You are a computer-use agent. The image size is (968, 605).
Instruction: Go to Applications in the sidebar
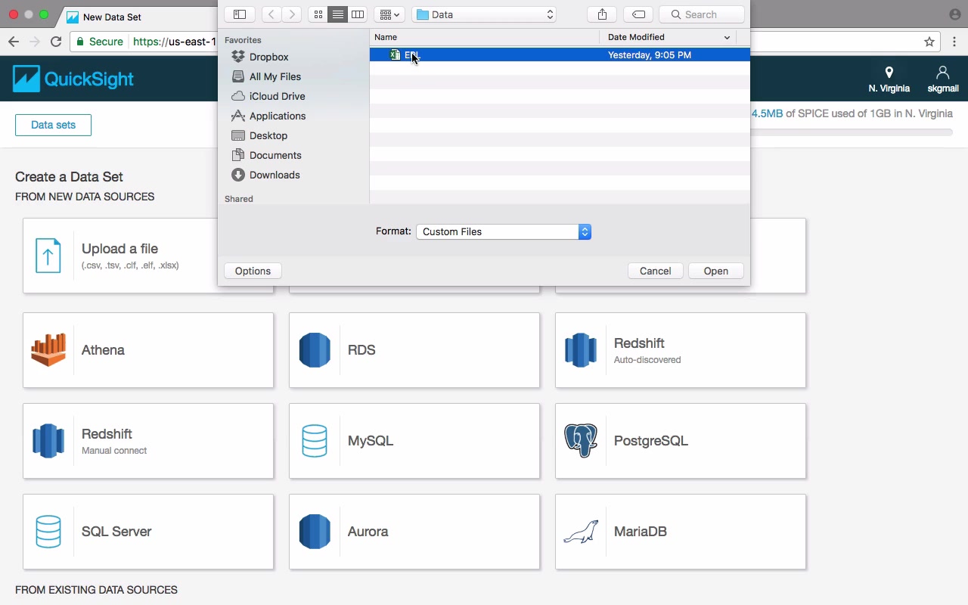tap(278, 116)
